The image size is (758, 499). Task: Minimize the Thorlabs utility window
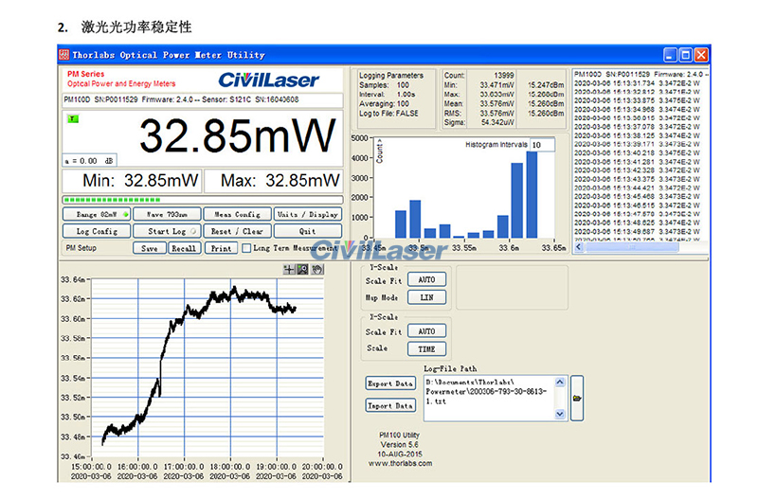[670, 55]
